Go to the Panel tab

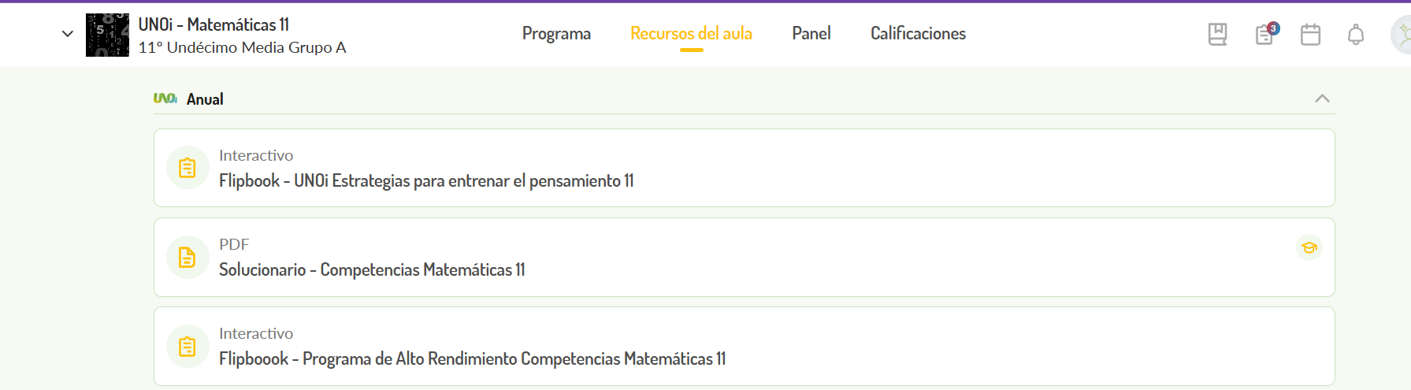click(x=811, y=34)
